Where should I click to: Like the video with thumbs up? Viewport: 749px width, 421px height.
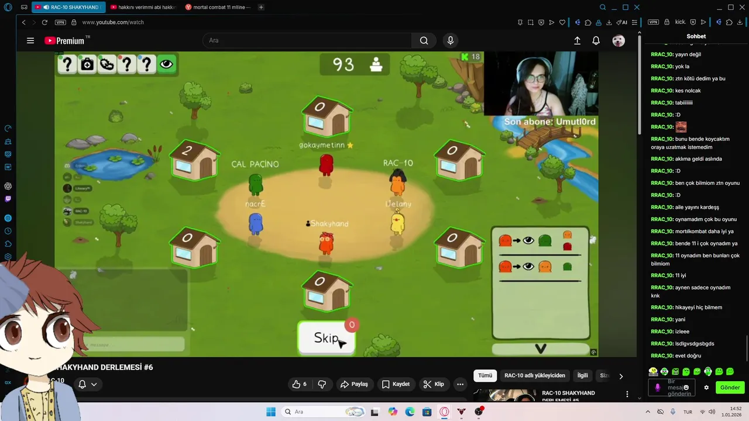[300, 384]
